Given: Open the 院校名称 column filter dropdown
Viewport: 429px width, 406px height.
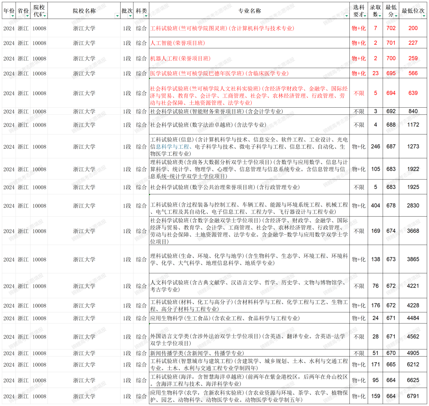Looking at the screenshot, I should (117, 16).
